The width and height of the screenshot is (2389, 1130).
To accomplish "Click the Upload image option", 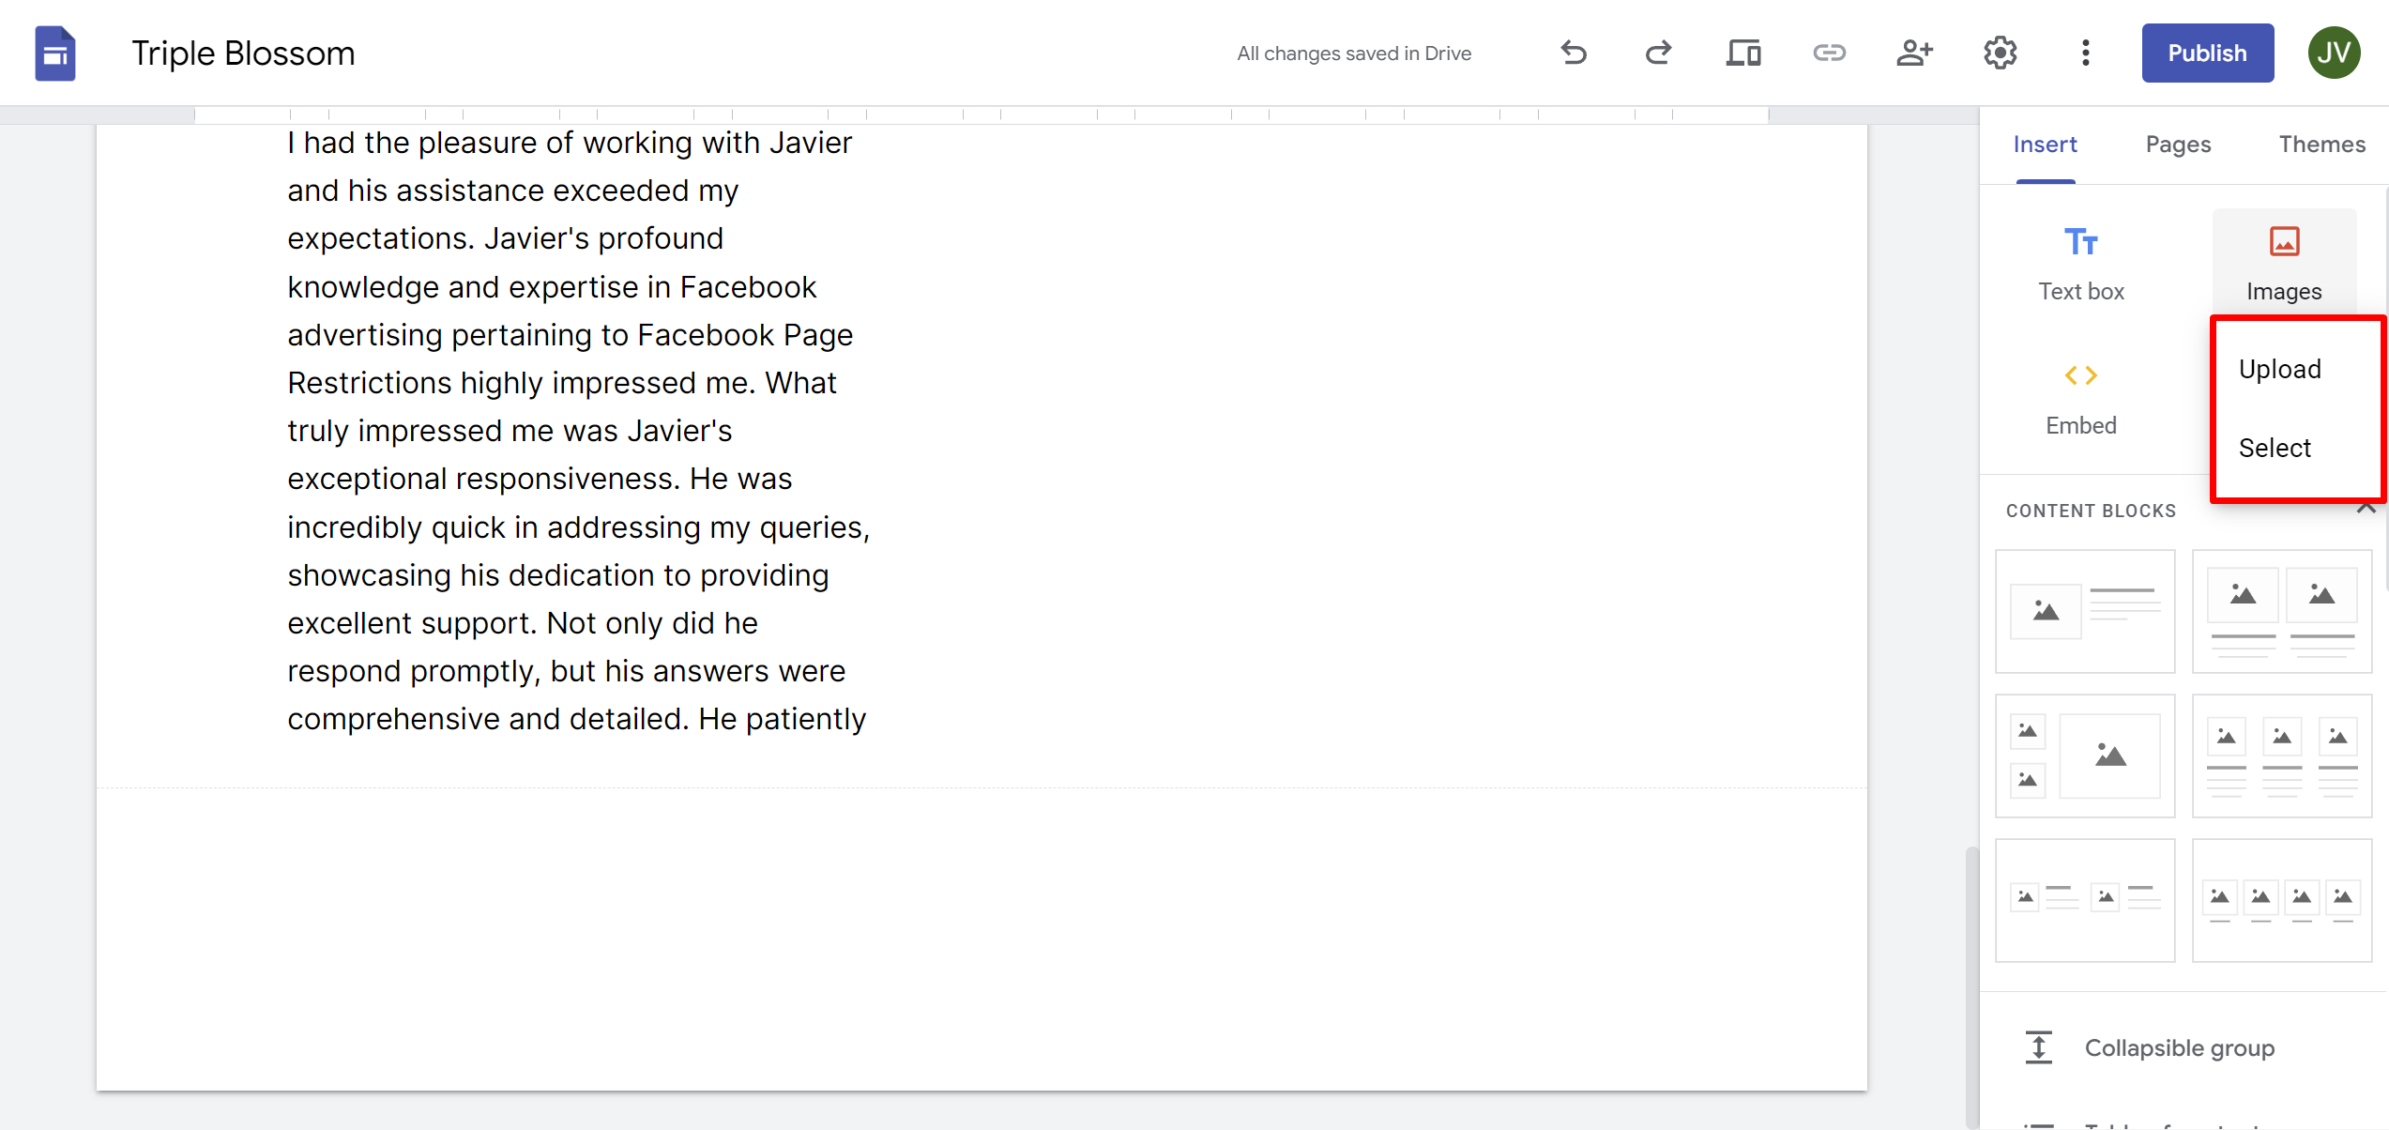I will pos(2281,367).
